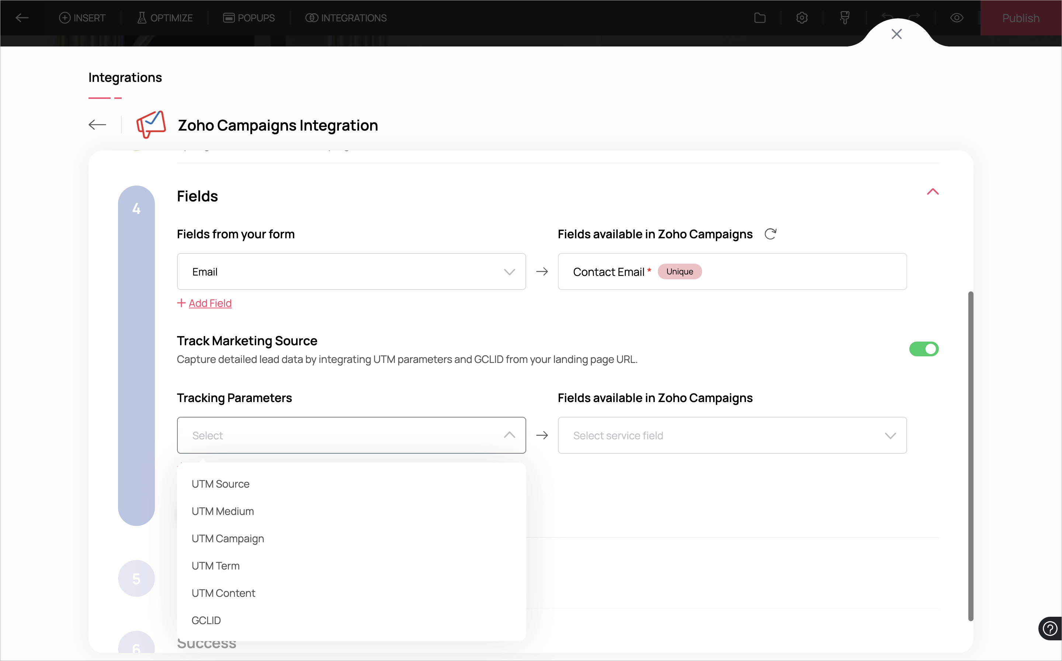Choose UTM Term from the list
Image resolution: width=1062 pixels, height=661 pixels.
point(351,566)
